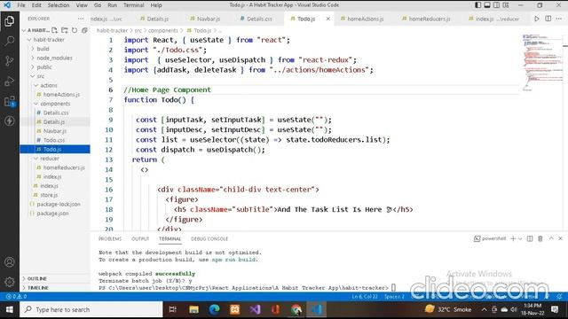This screenshot has height=319, width=568.
Task: Expand the OUTLINE section
Action: pos(37,278)
